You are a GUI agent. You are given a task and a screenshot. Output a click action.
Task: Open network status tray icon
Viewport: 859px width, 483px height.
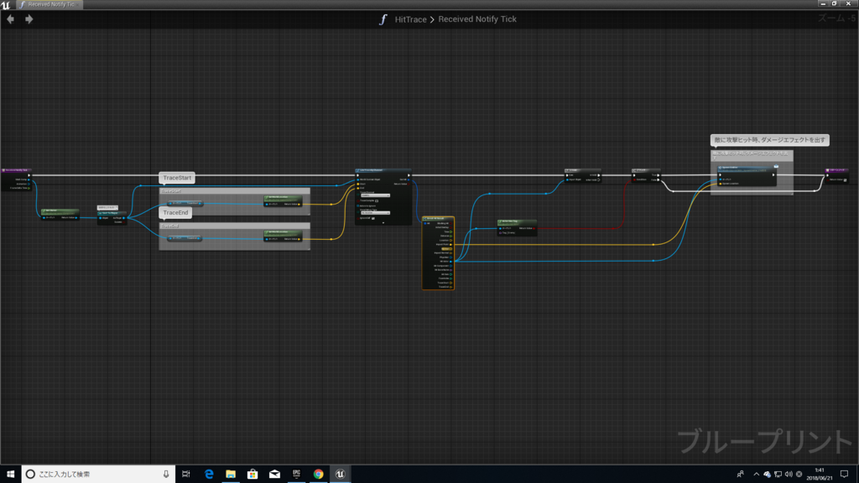point(778,474)
